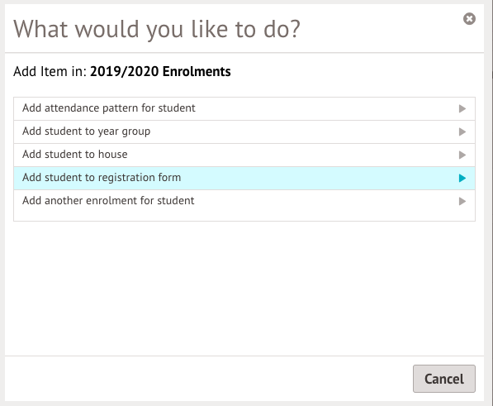Close the dialog with the X icon
Viewport: 493px width, 406px height.
point(469,18)
